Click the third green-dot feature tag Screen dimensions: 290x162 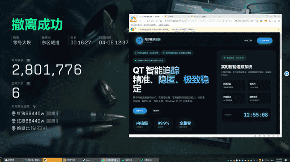pyautogui.click(x=149, y=61)
